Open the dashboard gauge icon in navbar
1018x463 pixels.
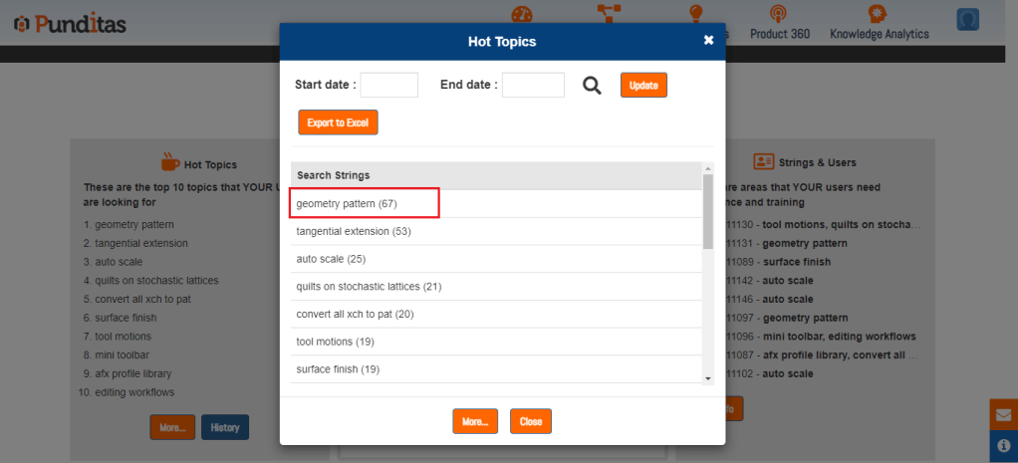tap(524, 14)
